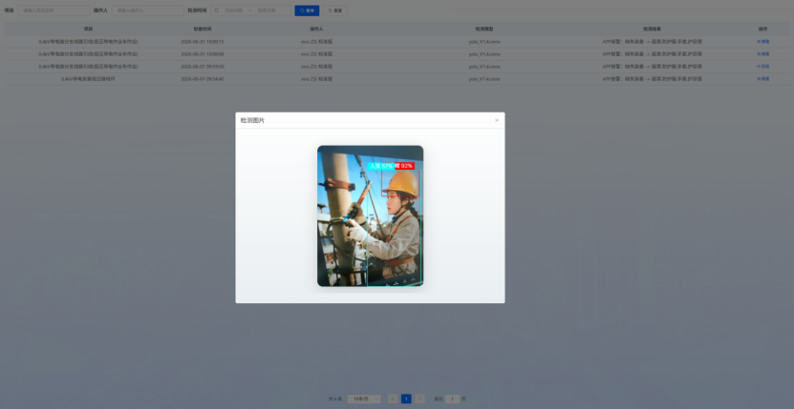Go to the next page with the right arrow

[x=419, y=399]
